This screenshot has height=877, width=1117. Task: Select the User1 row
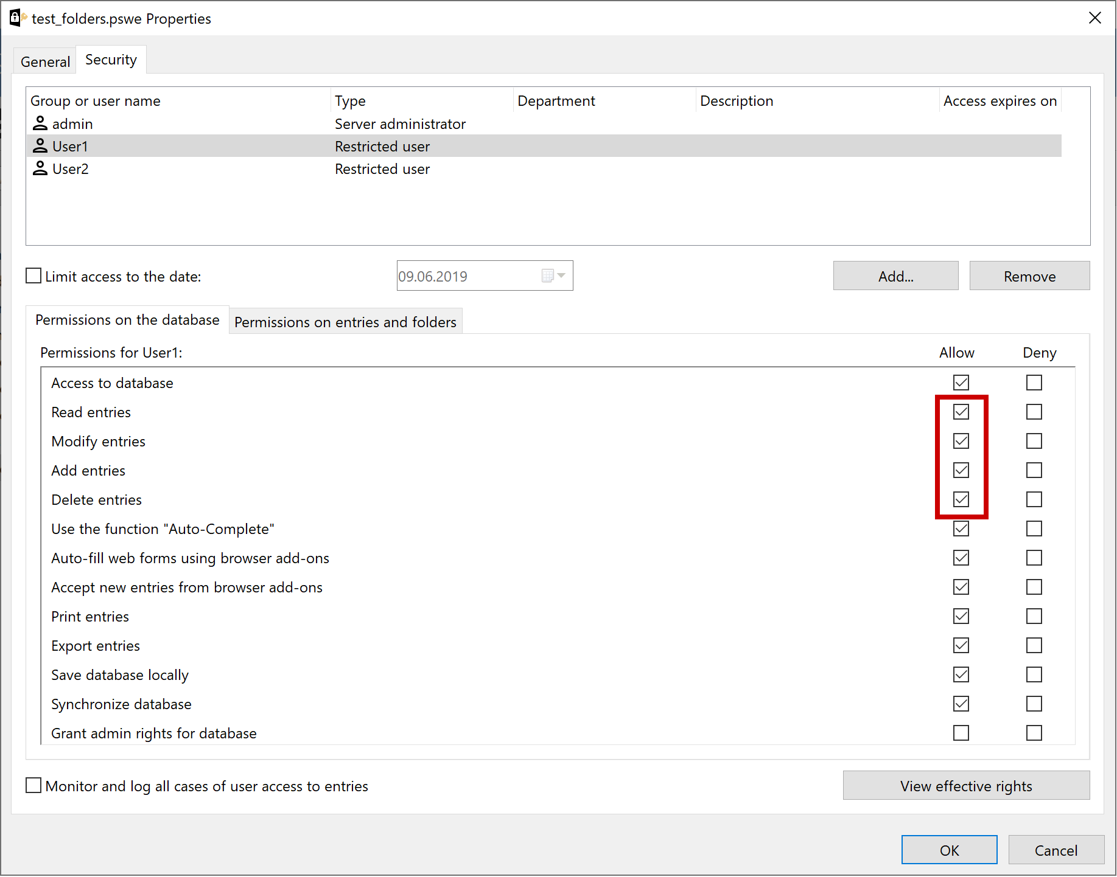click(544, 146)
